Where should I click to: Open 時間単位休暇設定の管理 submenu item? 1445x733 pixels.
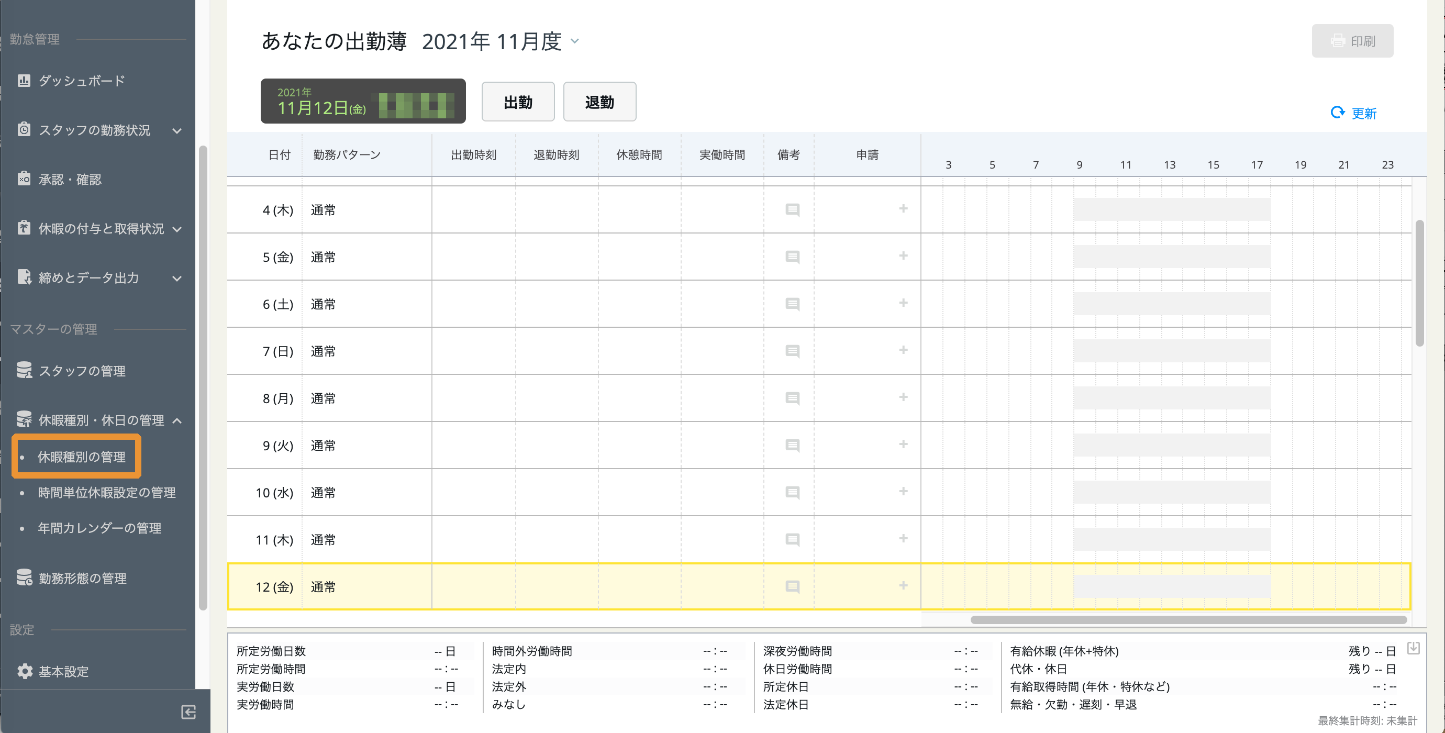107,492
